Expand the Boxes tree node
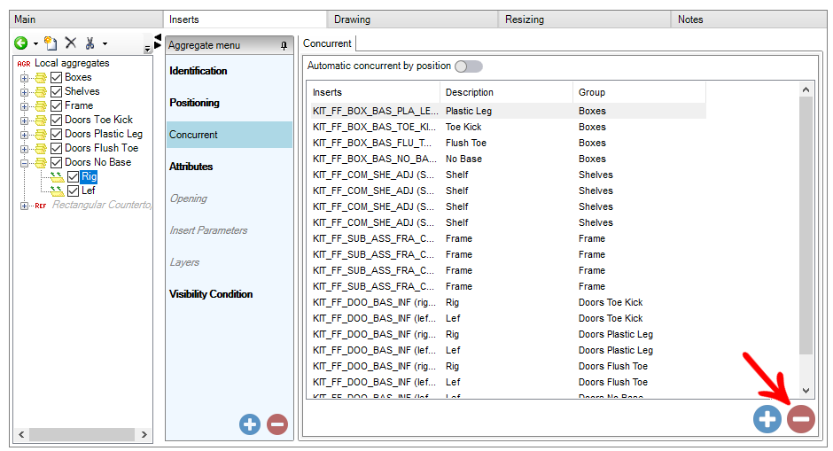Viewport: 833px width, 451px height. pos(24,78)
